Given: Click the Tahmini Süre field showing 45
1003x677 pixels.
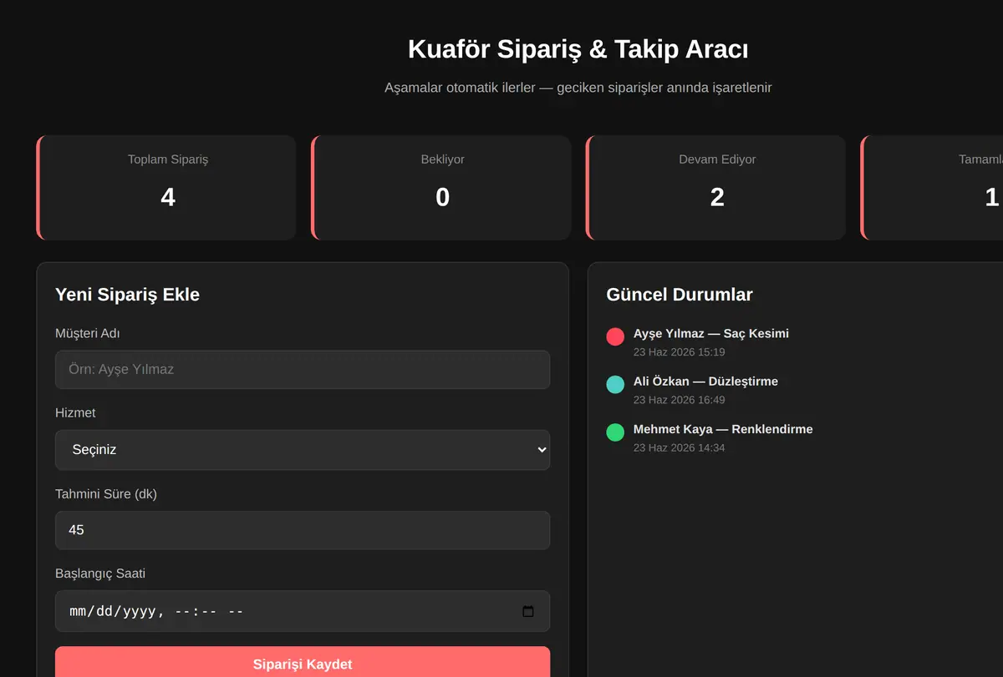Looking at the screenshot, I should [303, 530].
